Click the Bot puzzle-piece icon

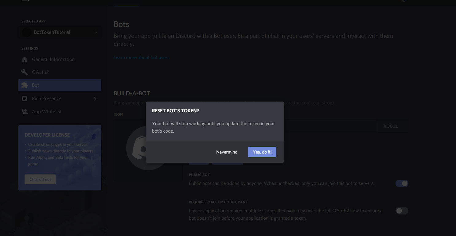25,85
